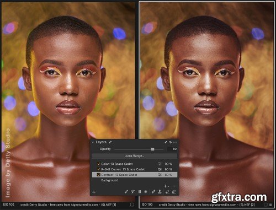276x210 pixels.
Task: Select the Color: 13 Space Cadet layer name
Action: point(117,164)
